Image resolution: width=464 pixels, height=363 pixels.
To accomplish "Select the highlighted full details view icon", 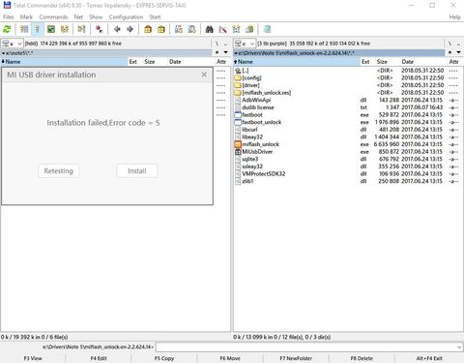I will [38, 29].
